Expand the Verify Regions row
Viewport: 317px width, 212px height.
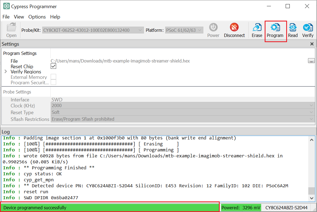click(6, 71)
